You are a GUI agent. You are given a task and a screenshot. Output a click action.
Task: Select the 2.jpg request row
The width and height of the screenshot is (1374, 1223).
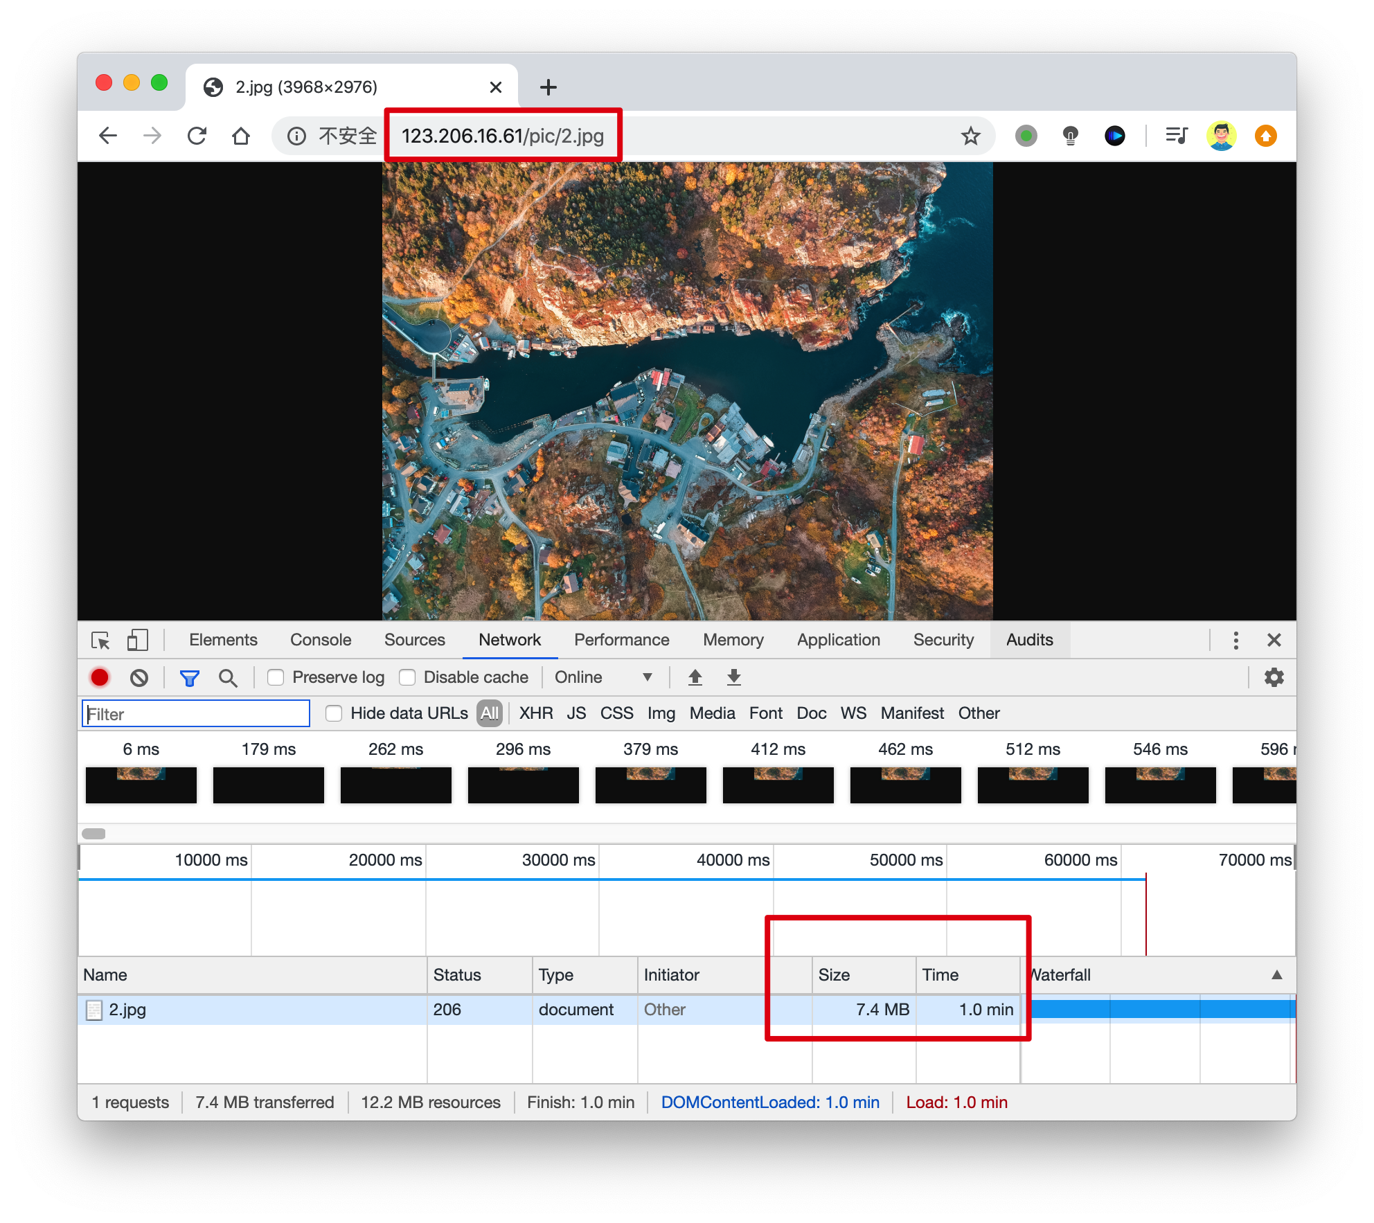[x=687, y=1010]
